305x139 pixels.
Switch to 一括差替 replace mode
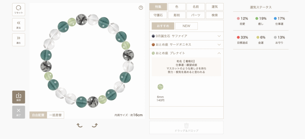[55, 115]
